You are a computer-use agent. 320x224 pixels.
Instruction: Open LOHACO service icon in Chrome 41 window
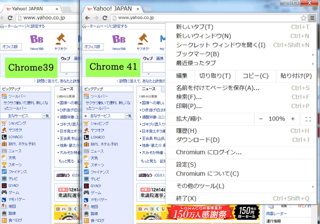tap(86, 137)
